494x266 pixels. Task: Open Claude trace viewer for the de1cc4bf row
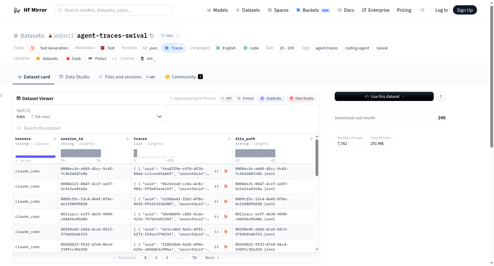point(226,232)
